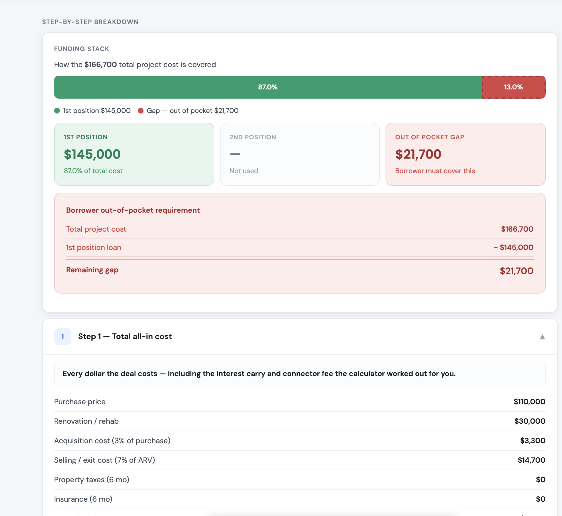Click Property taxes (6 mo) label
562x516 pixels.
(x=92, y=480)
